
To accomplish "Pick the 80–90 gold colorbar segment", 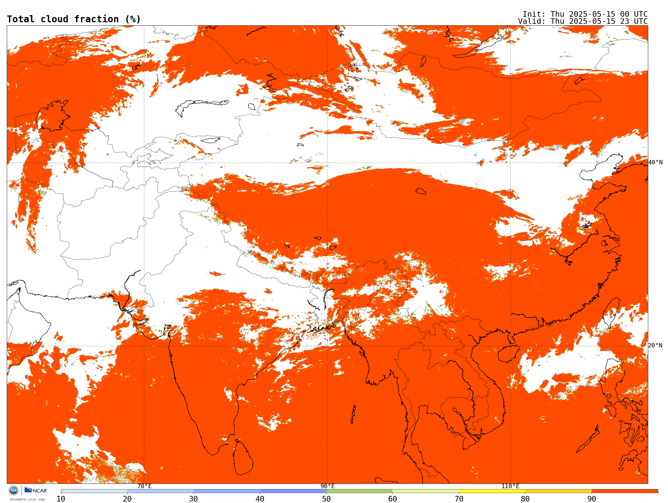I will pos(559,491).
